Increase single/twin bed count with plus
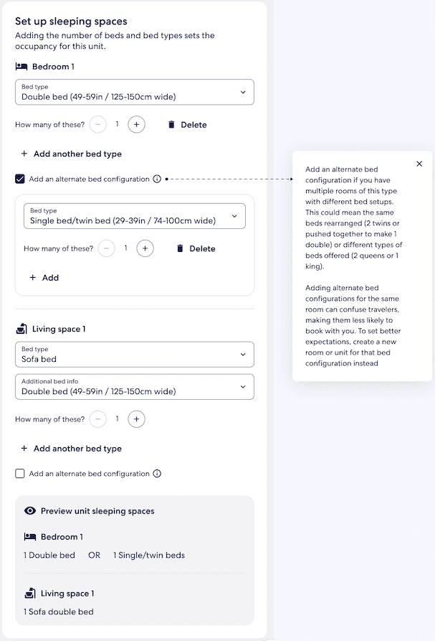The height and width of the screenshot is (641, 435). pyautogui.click(x=145, y=248)
